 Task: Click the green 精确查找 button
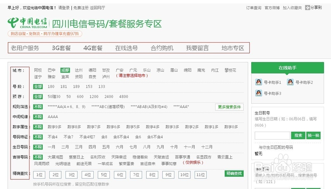pos(234,173)
